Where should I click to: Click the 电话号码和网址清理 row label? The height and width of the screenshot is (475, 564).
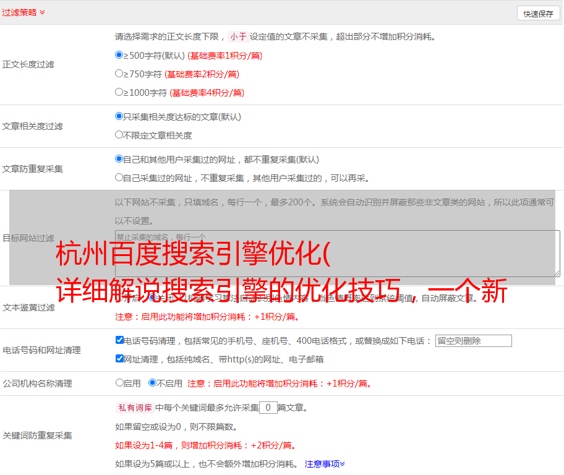pyautogui.click(x=41, y=350)
